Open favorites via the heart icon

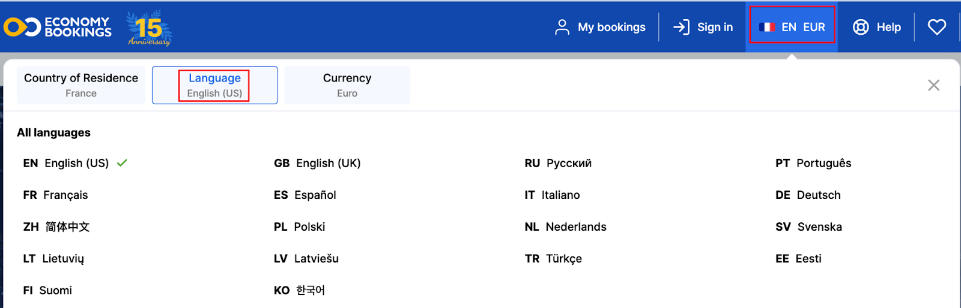coord(937,27)
